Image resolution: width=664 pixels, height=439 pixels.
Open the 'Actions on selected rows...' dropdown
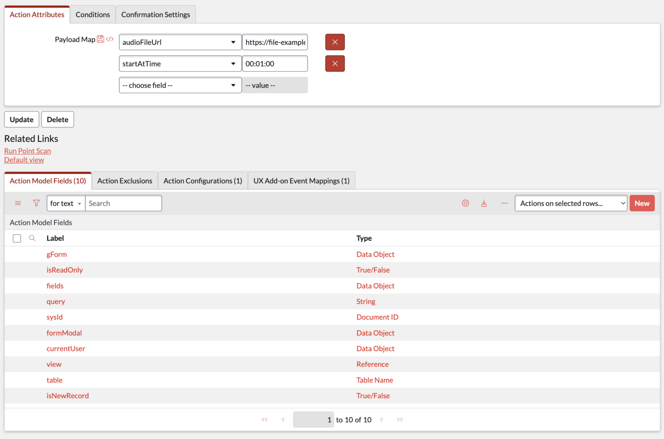click(x=571, y=203)
